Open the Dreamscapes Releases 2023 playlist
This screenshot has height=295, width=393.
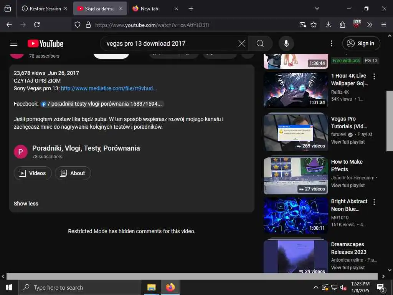[x=296, y=257]
